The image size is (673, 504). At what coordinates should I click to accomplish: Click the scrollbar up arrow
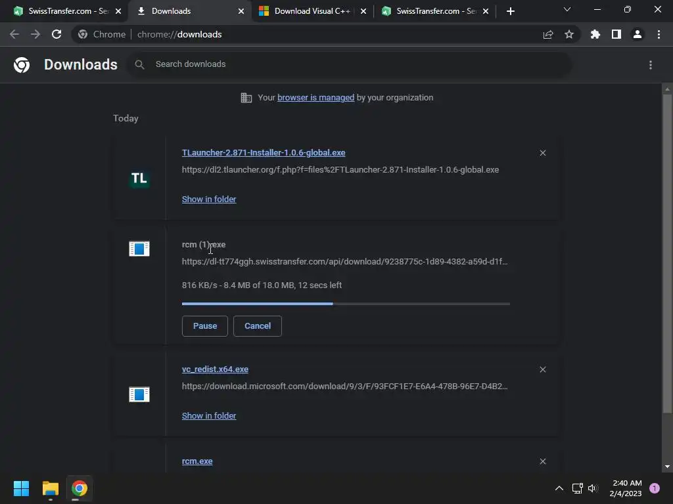pyautogui.click(x=667, y=89)
